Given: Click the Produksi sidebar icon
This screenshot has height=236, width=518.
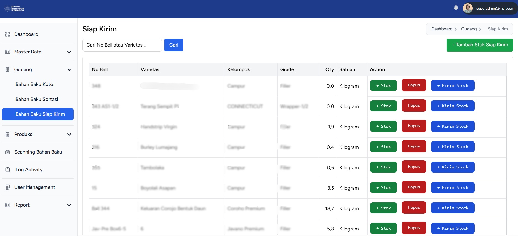Looking at the screenshot, I should (7, 134).
